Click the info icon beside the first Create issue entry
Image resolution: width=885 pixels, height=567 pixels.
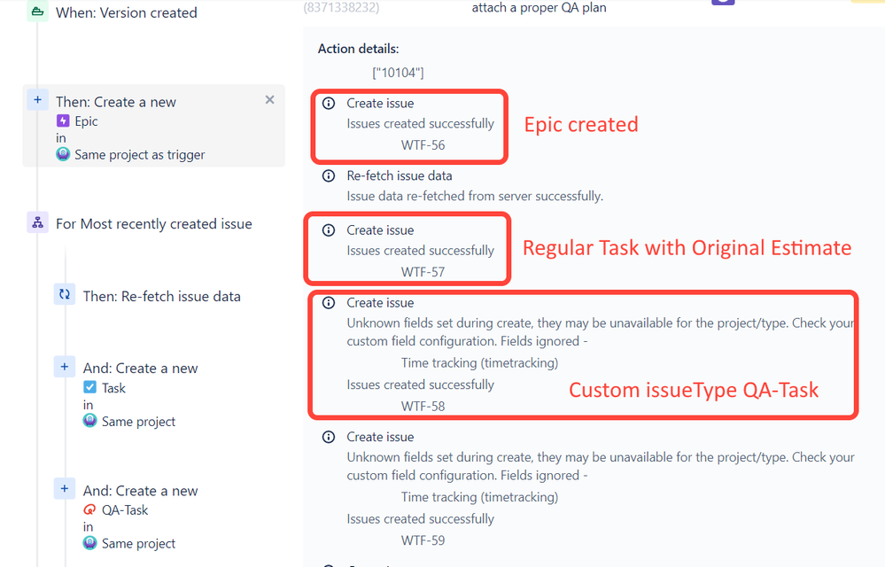(x=329, y=103)
